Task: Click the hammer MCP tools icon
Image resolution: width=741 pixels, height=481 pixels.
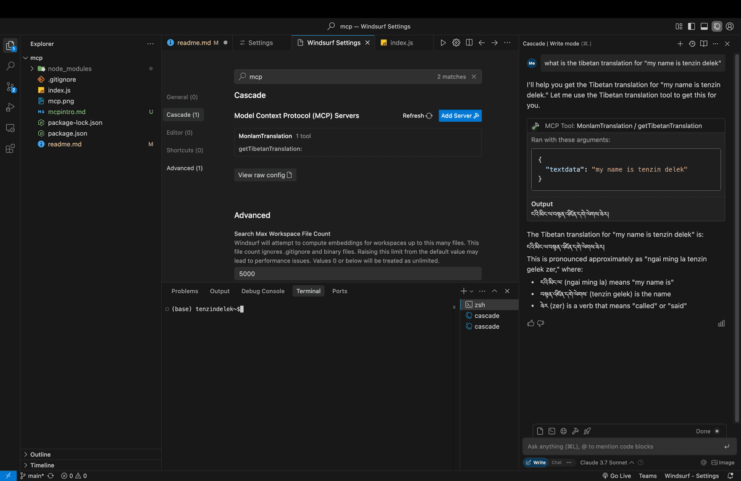Action: click(576, 431)
